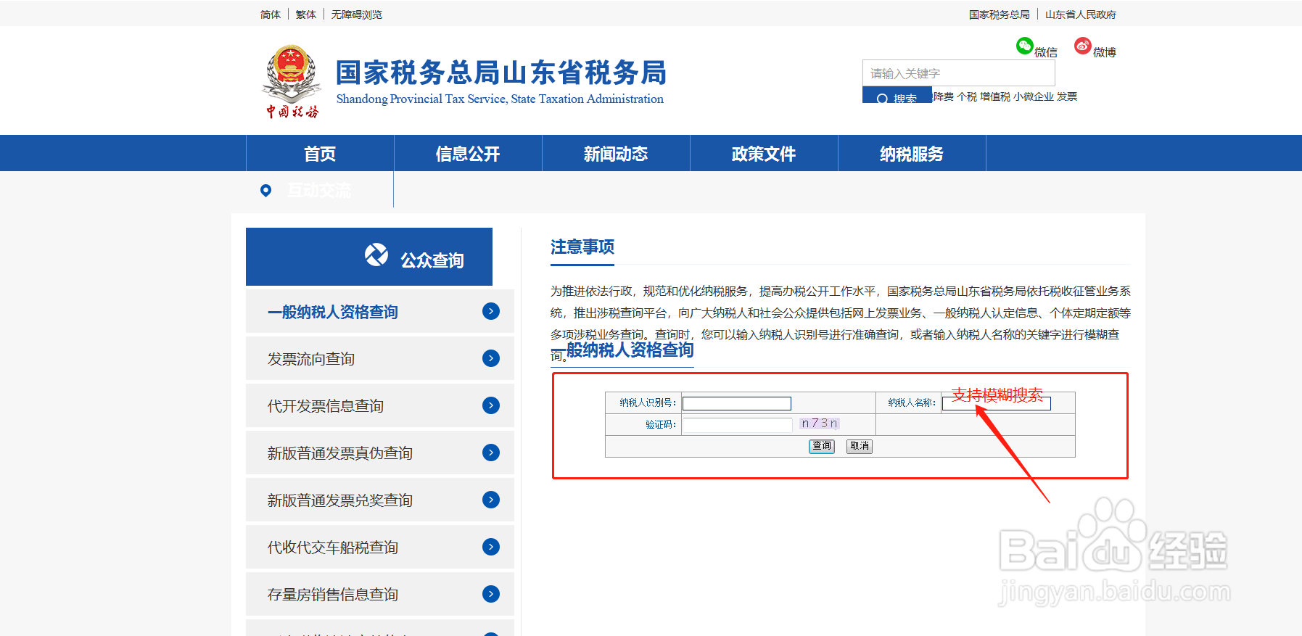1302x636 pixels.
Task: Open the Weibo (微博) icon
Action: pyautogui.click(x=1083, y=46)
